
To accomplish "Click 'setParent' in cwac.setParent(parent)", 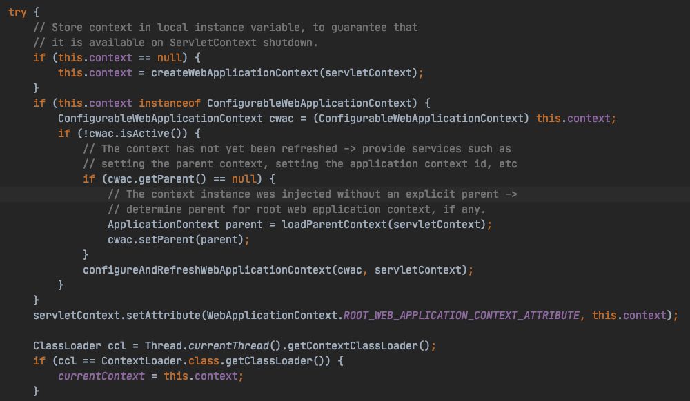I will pyautogui.click(x=166, y=240).
